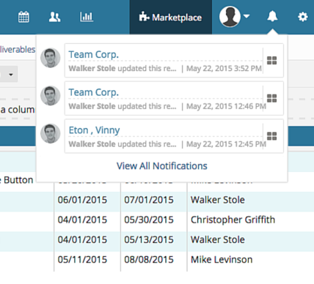
Task: Open Team Corp. notification from 12:46 PM
Action: pos(94,92)
